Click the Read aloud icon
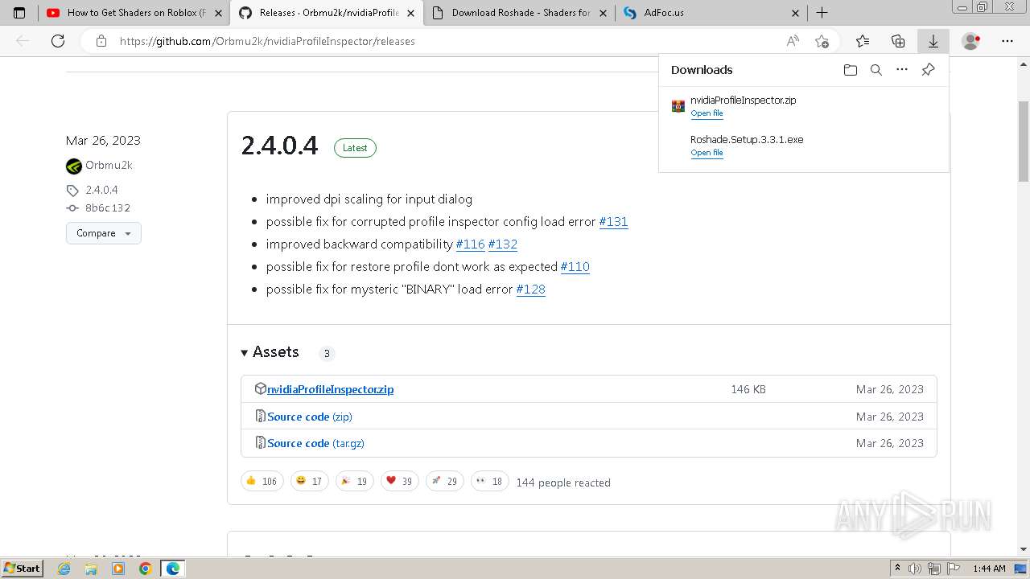Screen dimensions: 1030x579 point(793,41)
